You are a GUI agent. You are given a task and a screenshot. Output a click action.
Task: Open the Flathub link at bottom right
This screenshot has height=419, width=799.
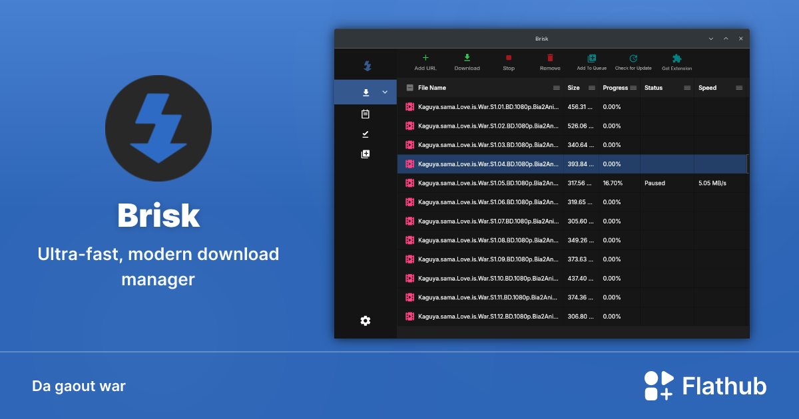click(706, 385)
